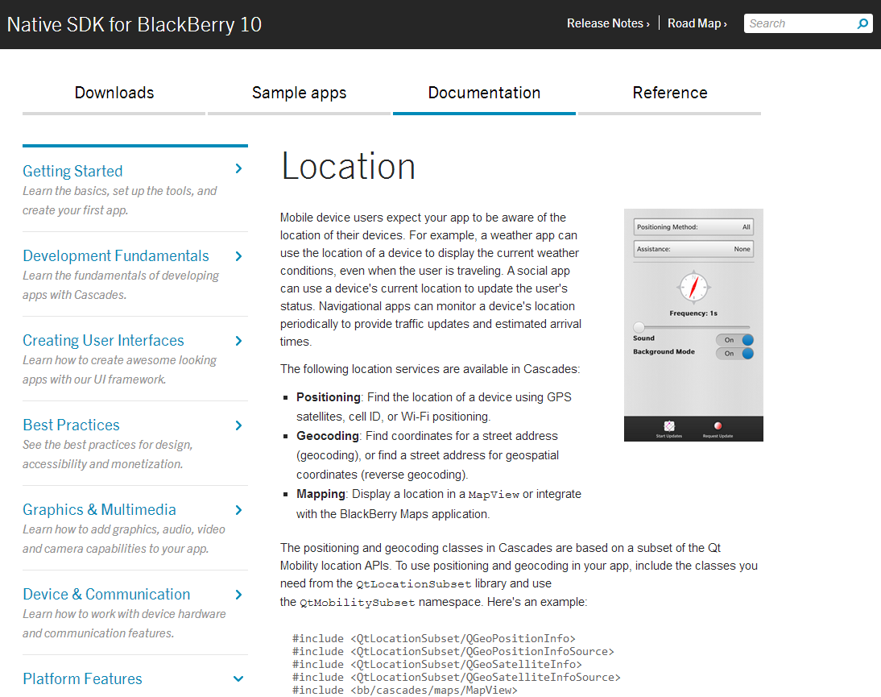The height and width of the screenshot is (697, 881).
Task: Open the Road Map link
Action: 697,23
